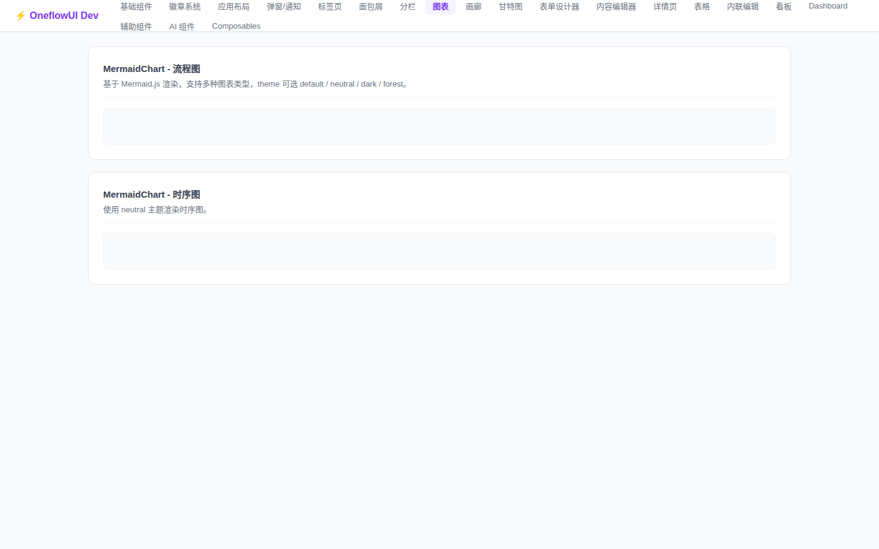Viewport: 879px width, 549px height.
Task: Switch to 弹窗/通知 page
Action: [x=284, y=7]
